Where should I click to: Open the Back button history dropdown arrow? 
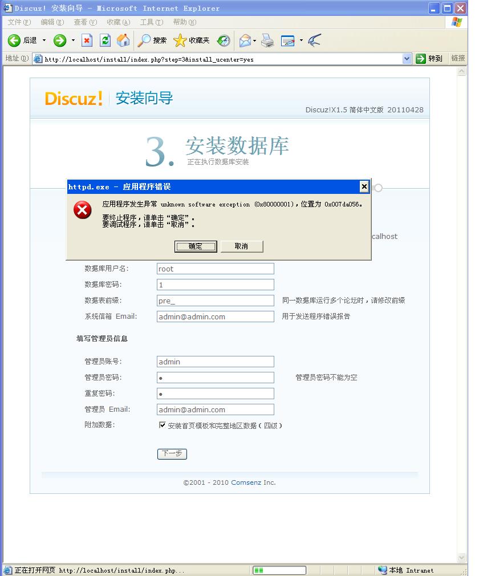click(44, 40)
